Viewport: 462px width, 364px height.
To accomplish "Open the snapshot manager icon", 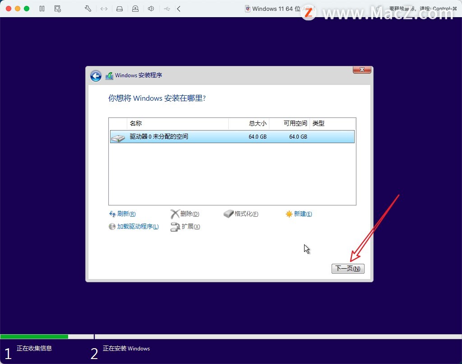I will pyautogui.click(x=58, y=9).
